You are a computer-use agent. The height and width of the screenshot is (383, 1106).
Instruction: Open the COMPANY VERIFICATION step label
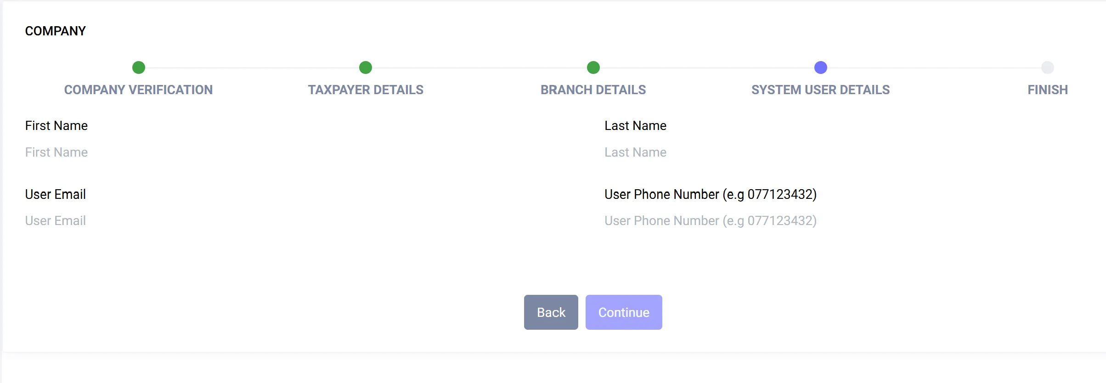tap(138, 90)
